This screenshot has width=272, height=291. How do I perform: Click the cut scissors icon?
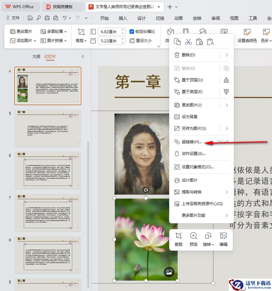188,42
